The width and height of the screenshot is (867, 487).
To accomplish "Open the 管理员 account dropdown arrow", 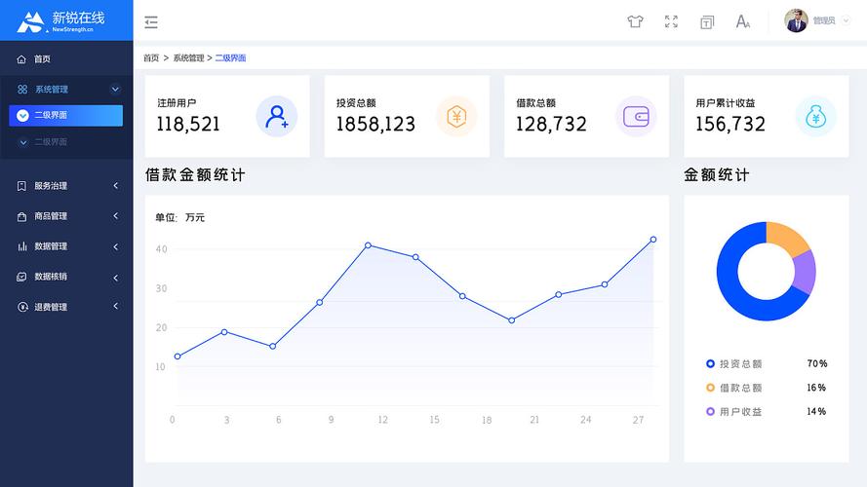I will pos(846,20).
